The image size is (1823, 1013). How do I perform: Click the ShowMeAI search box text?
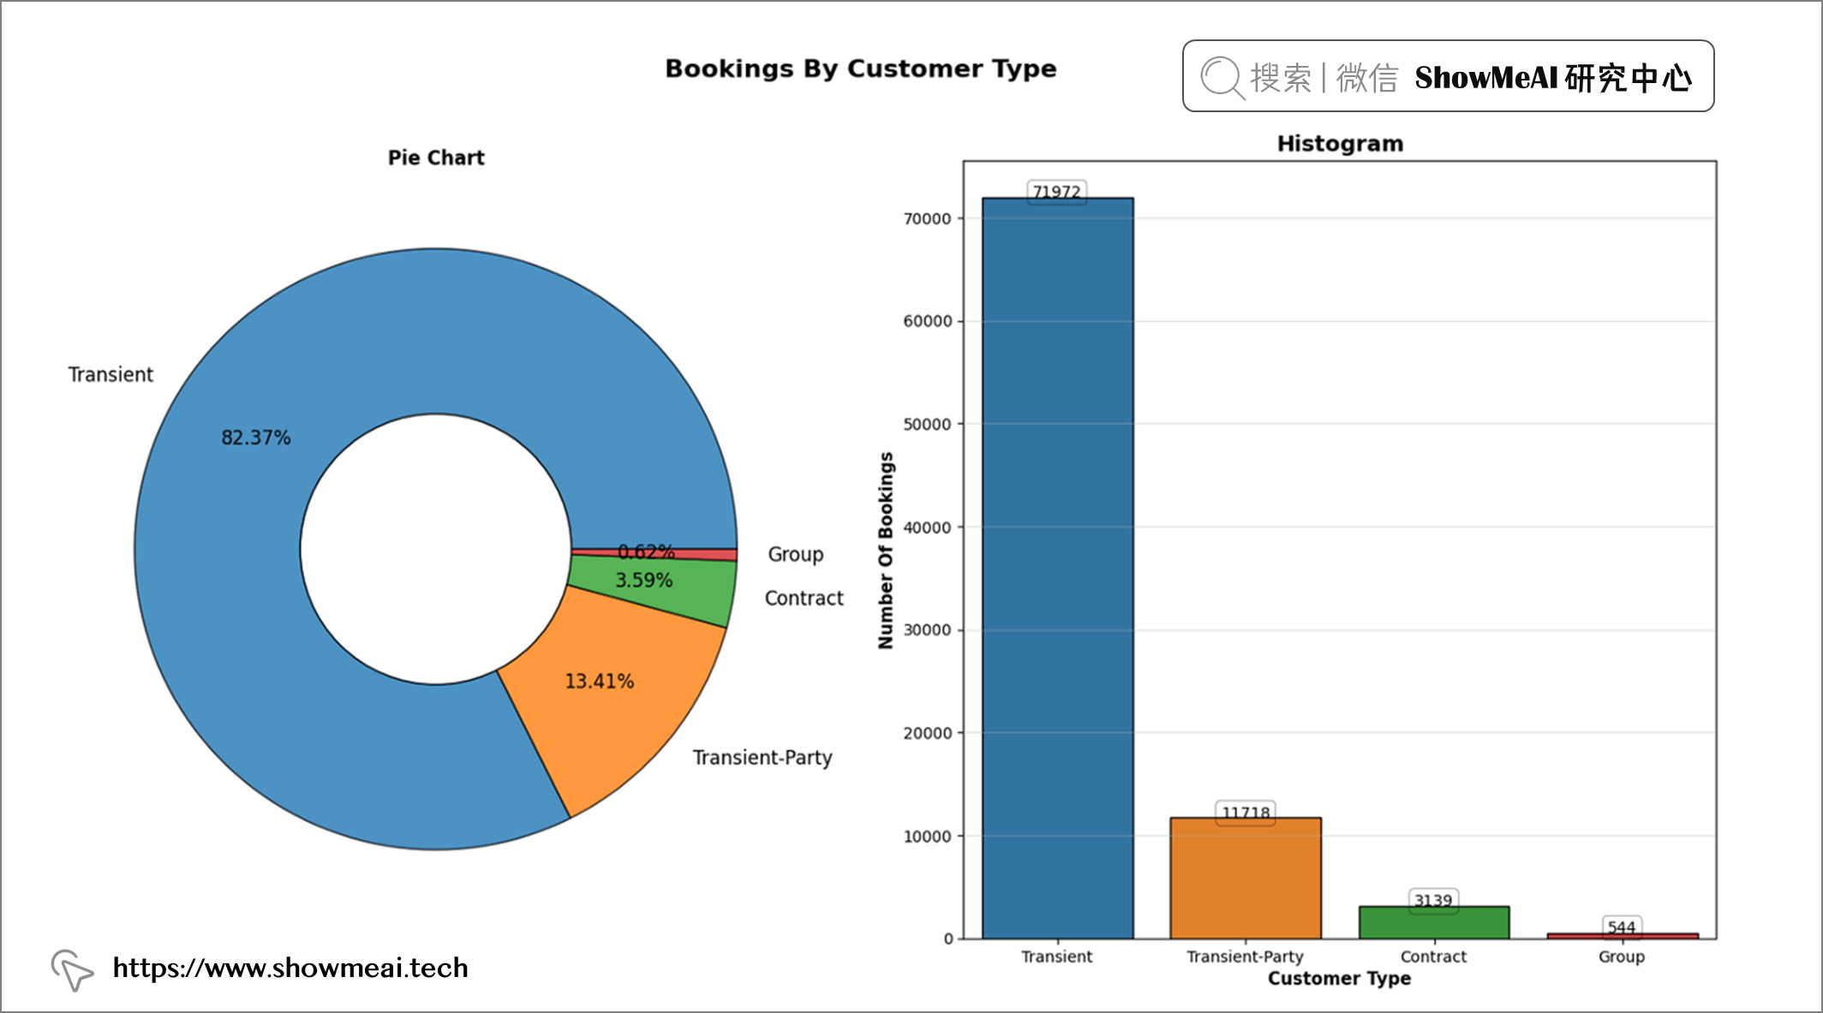pyautogui.click(x=1552, y=78)
